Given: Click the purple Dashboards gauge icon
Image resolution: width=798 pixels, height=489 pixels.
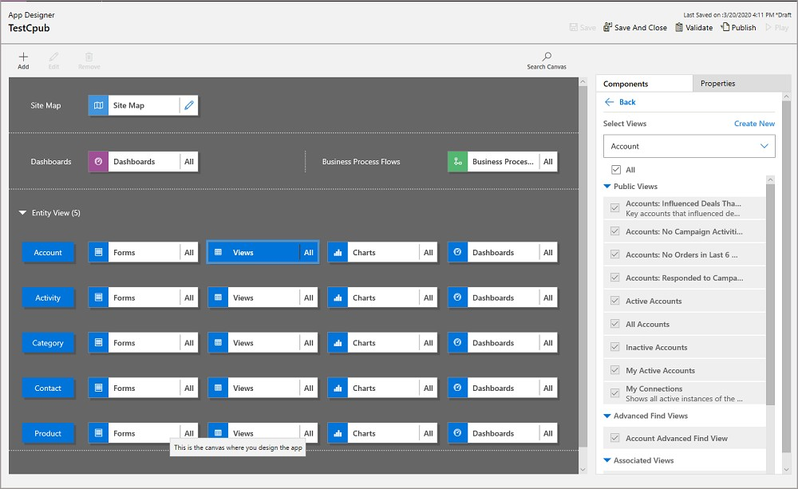Looking at the screenshot, I should pyautogui.click(x=98, y=162).
